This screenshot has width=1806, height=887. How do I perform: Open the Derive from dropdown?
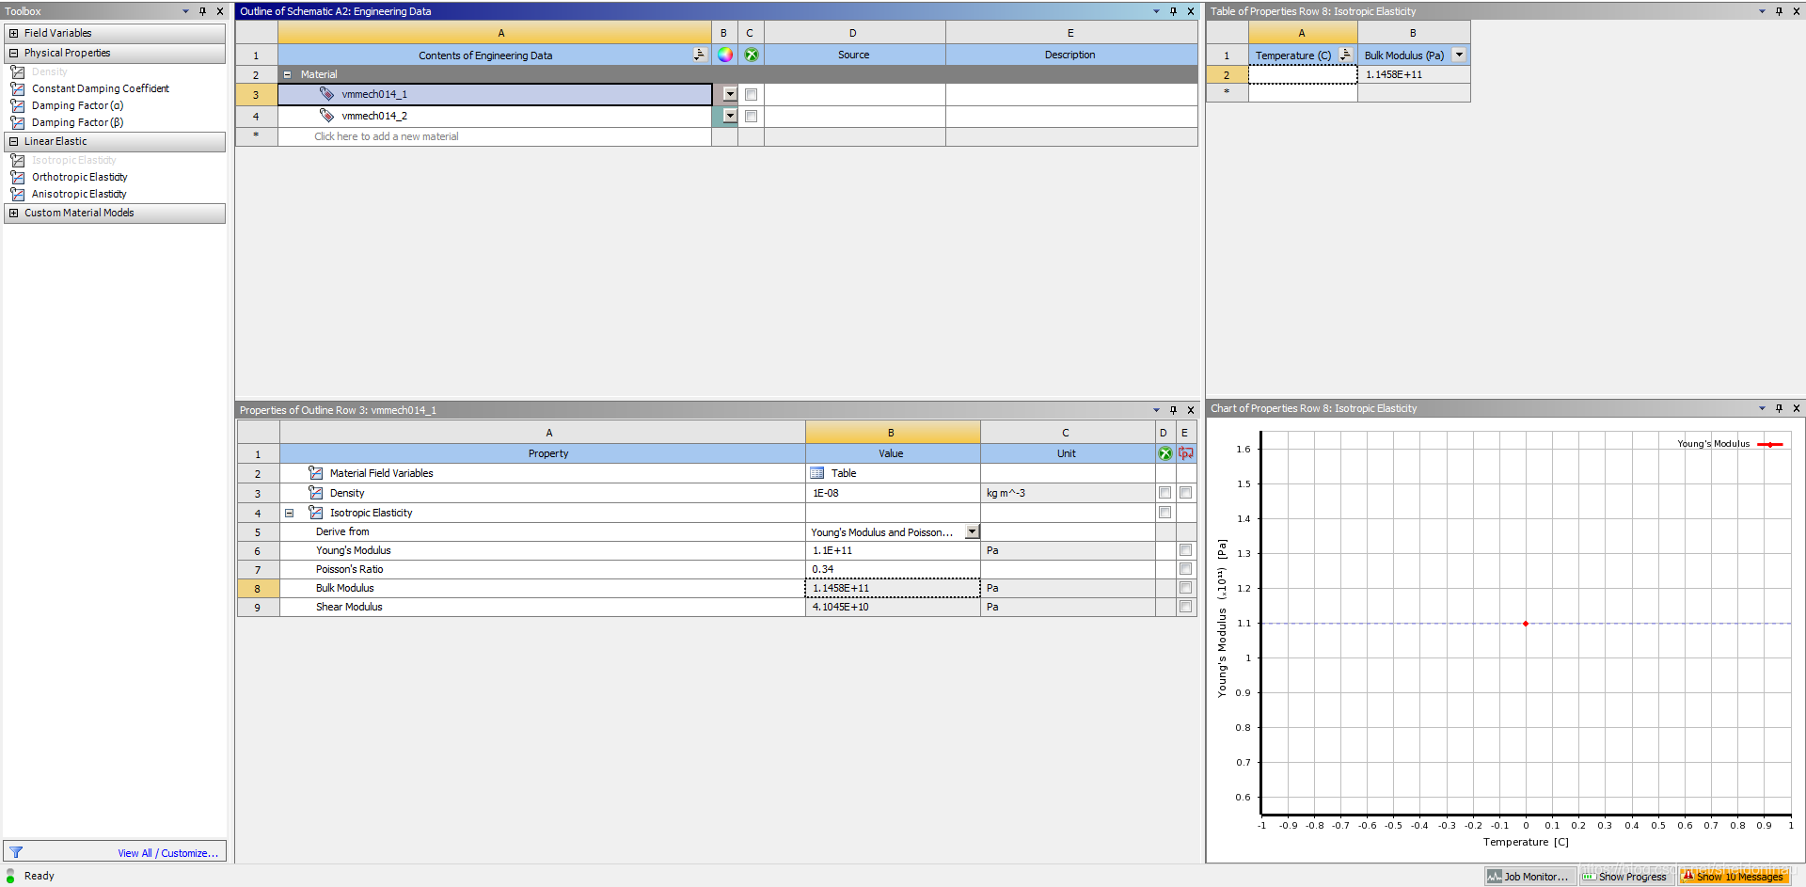[x=973, y=531]
